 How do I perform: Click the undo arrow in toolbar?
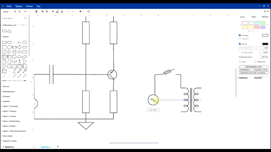click(x=25, y=12)
